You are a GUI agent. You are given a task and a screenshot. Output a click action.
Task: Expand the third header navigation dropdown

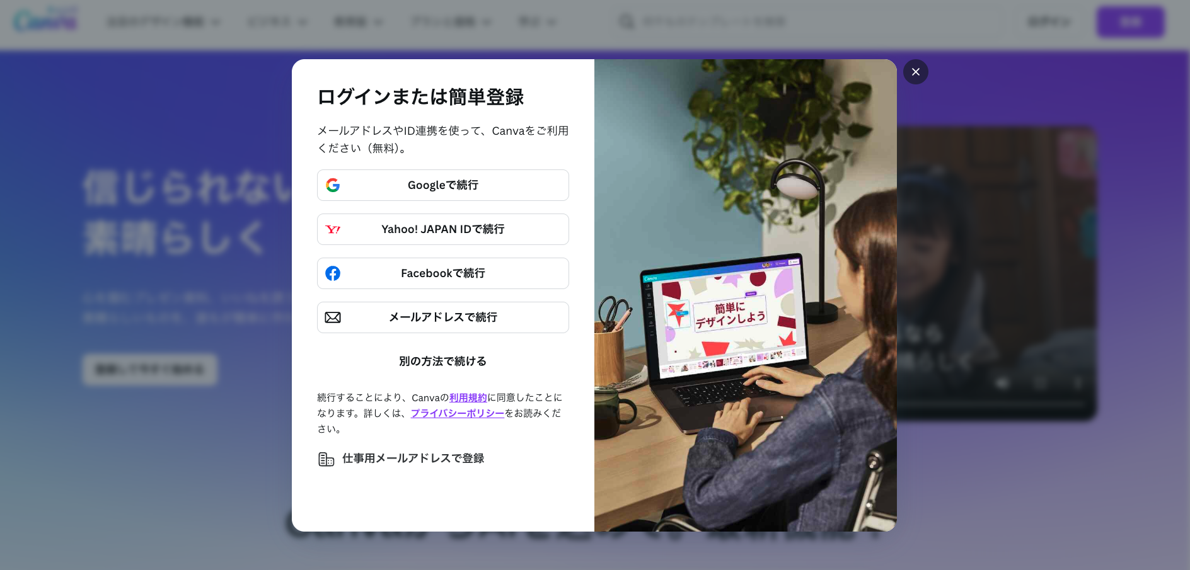coord(358,22)
